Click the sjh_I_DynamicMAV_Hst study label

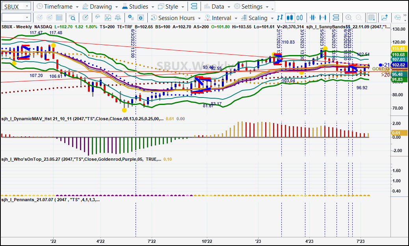(83, 119)
